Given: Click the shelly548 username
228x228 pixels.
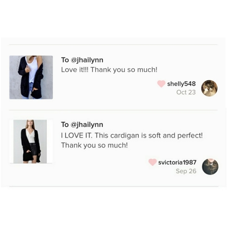Looking at the screenshot, I should [x=181, y=84].
